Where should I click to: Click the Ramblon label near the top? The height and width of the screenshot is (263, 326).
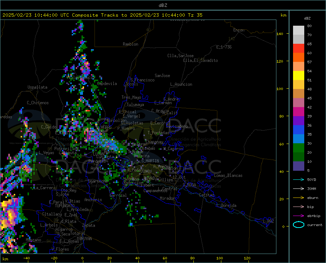pyautogui.click(x=130, y=44)
